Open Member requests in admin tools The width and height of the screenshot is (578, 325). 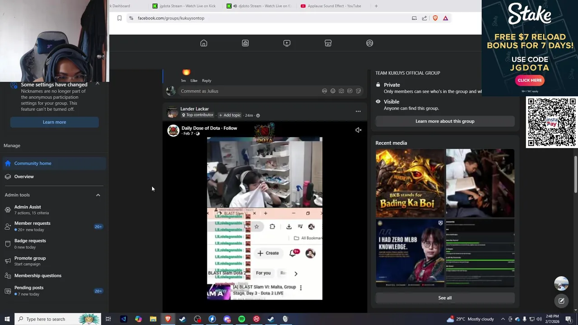[54, 226]
